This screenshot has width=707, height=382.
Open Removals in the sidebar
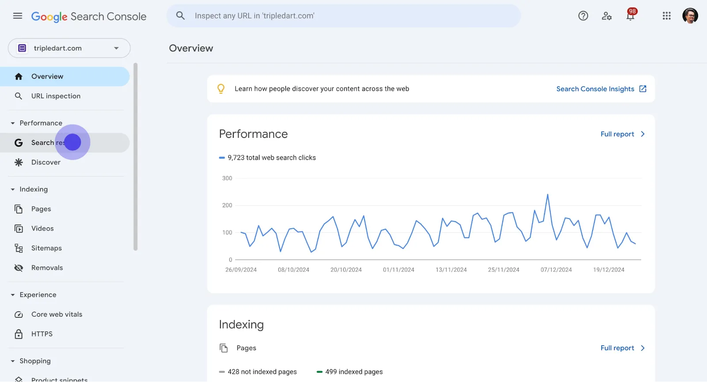(x=65, y=268)
